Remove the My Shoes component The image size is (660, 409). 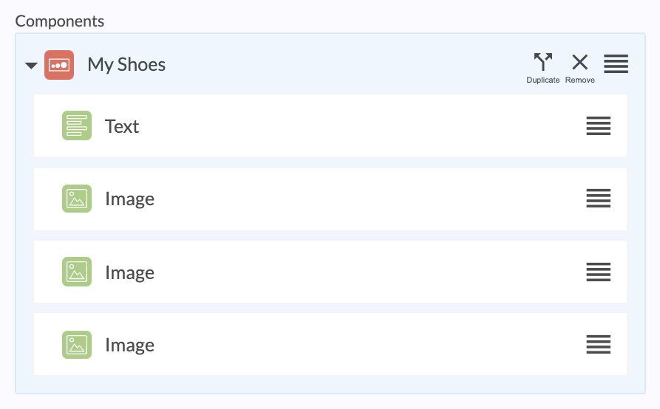pyautogui.click(x=579, y=68)
